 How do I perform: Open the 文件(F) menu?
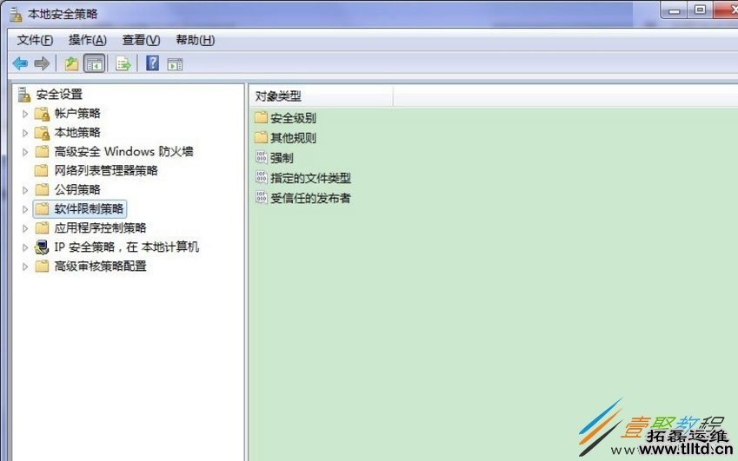pos(35,41)
